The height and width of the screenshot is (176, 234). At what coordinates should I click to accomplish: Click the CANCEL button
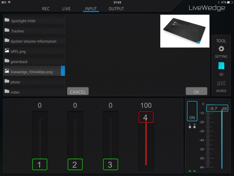pyautogui.click(x=78, y=91)
